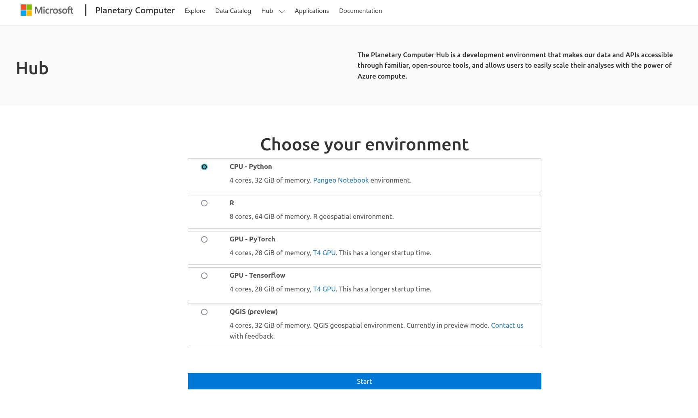Select the GPU - Tensorflow radio button
Screen dimensions: 698x418
(204, 276)
